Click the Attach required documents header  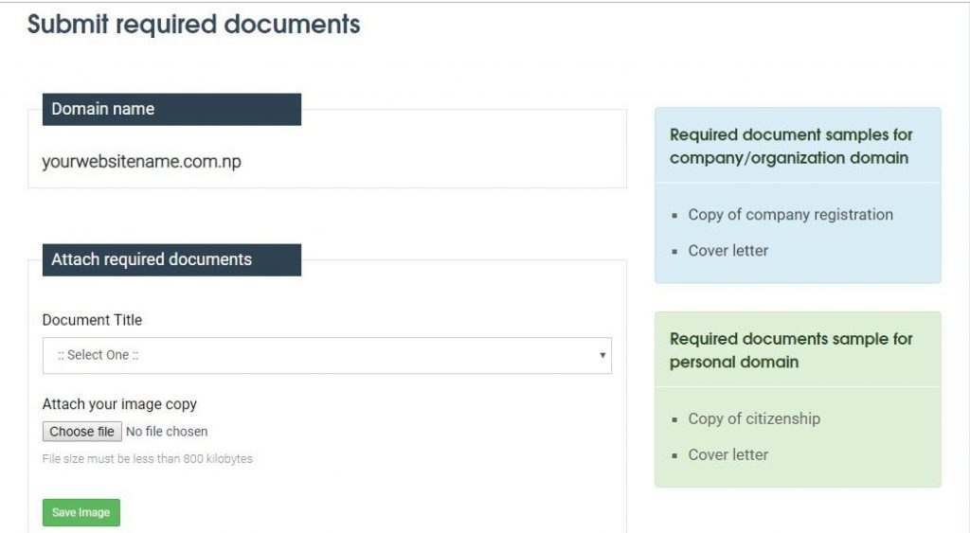click(x=171, y=259)
